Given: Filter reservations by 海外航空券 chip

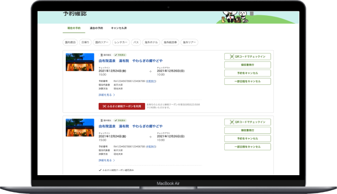Looking at the screenshot, I should pyautogui.click(x=170, y=42).
